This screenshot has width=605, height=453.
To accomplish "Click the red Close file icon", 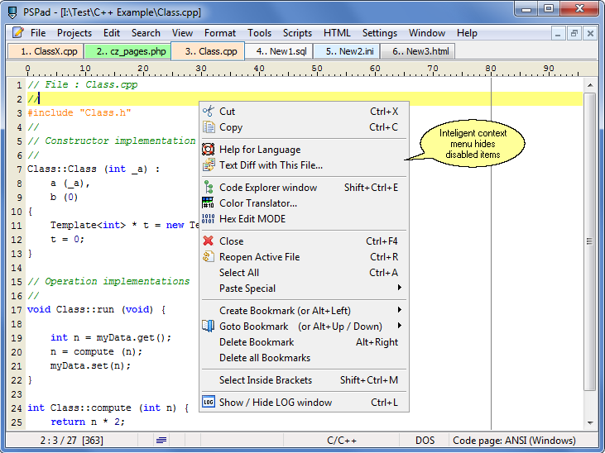I will point(209,241).
